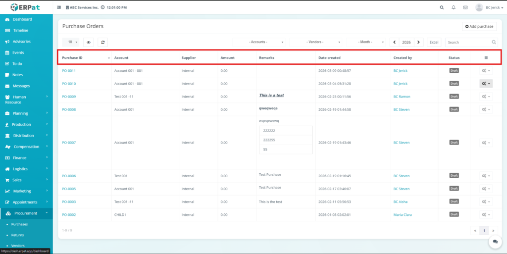
Task: Click the Add purchase button
Action: pyautogui.click(x=479, y=26)
